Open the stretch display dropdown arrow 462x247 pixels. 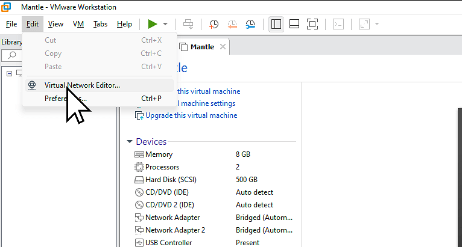[x=377, y=24]
